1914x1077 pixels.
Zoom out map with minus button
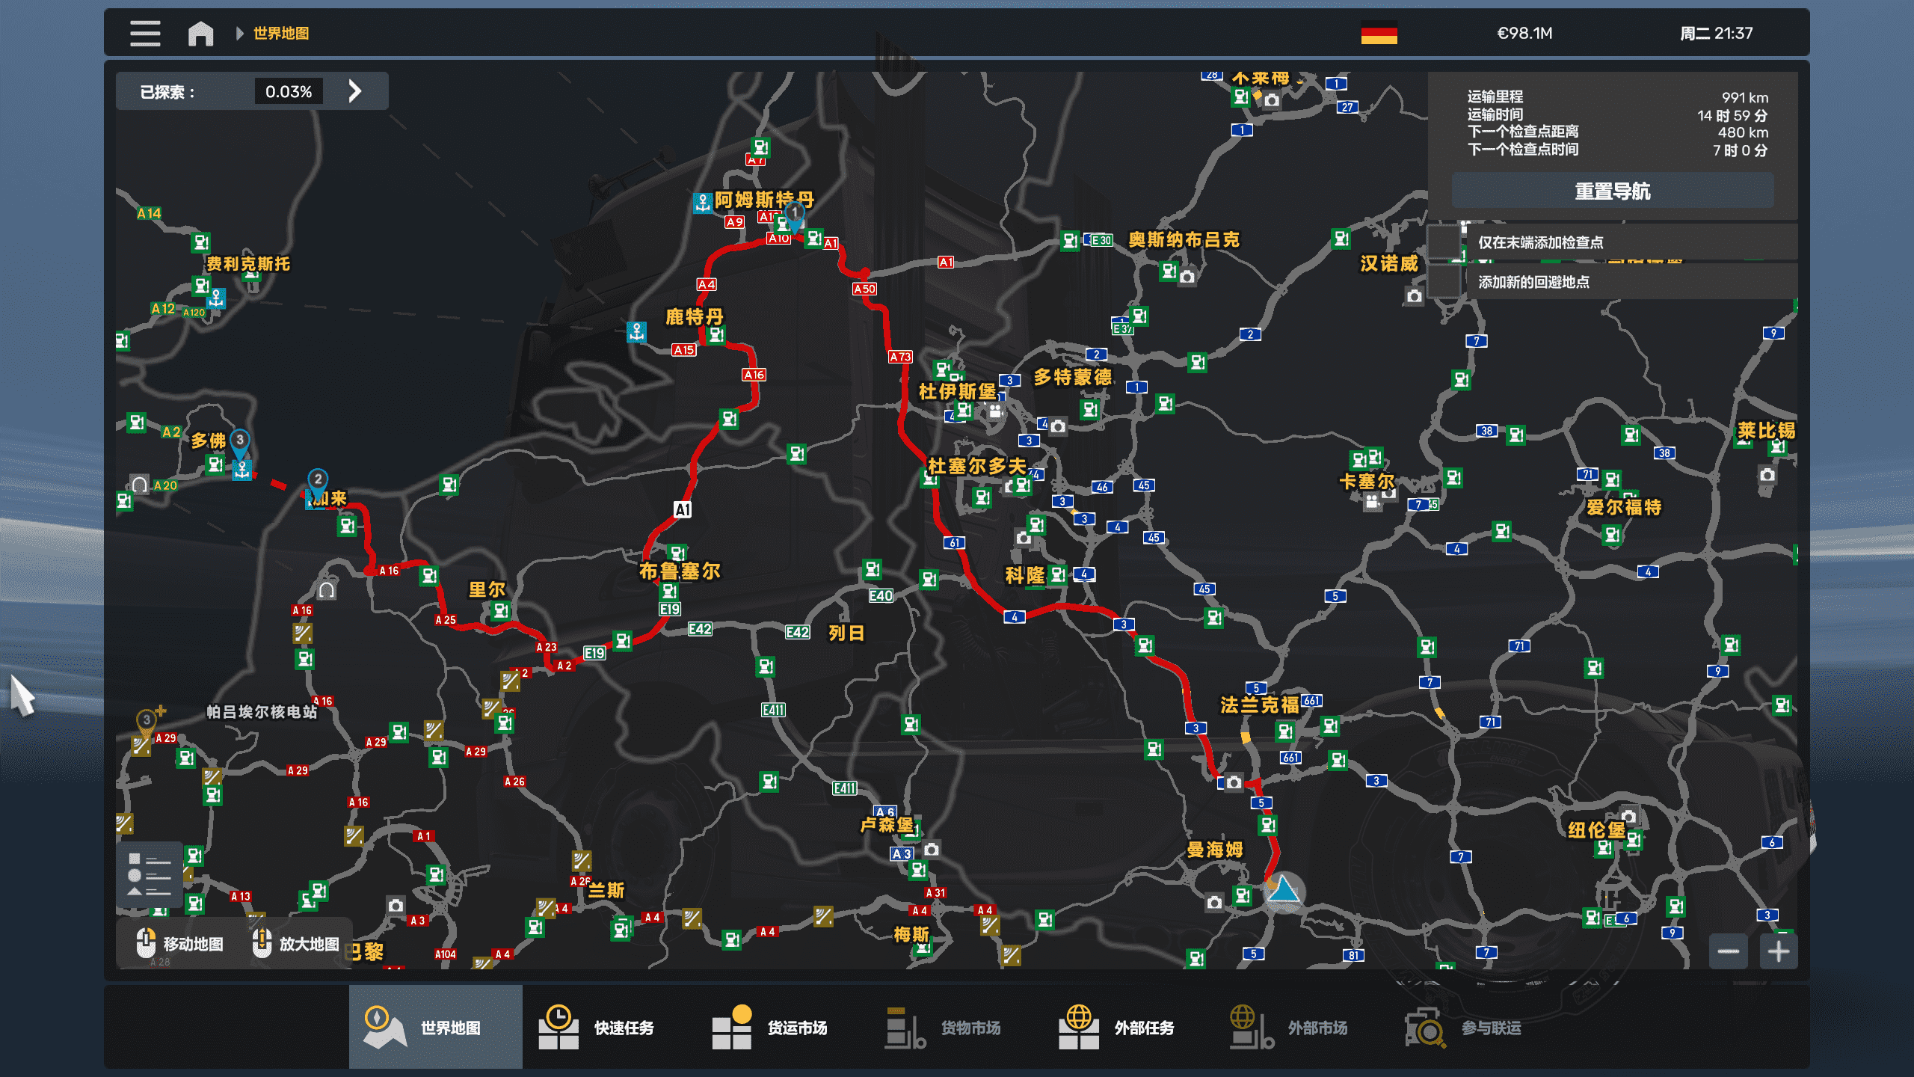point(1728,951)
